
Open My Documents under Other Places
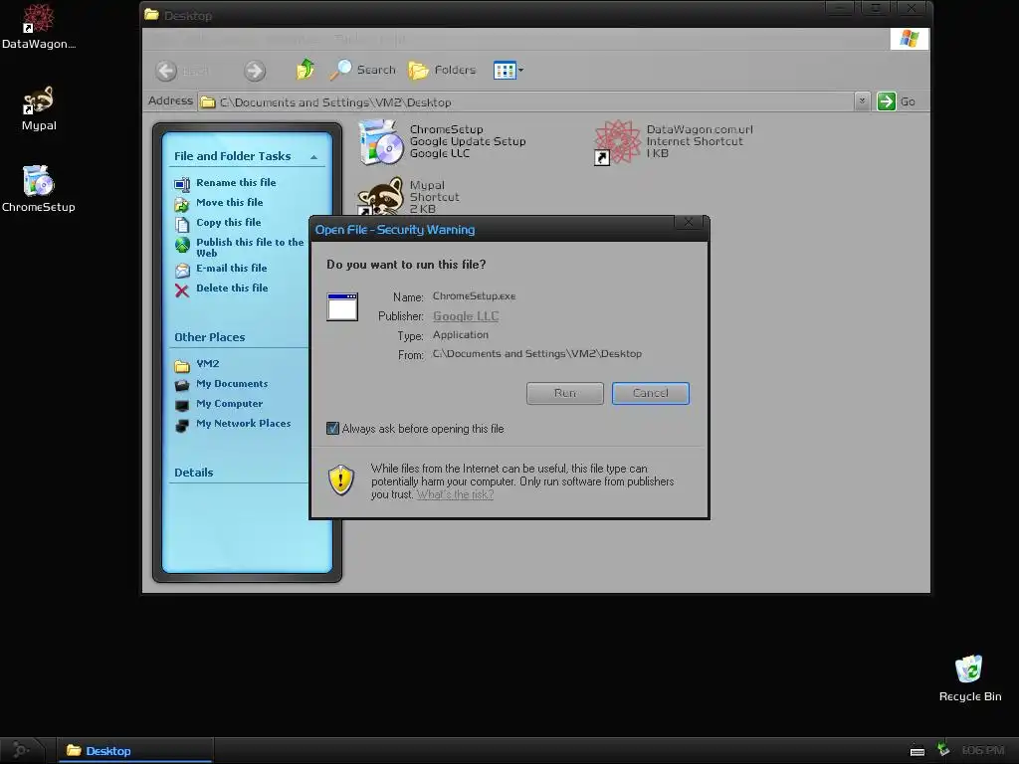click(x=232, y=383)
